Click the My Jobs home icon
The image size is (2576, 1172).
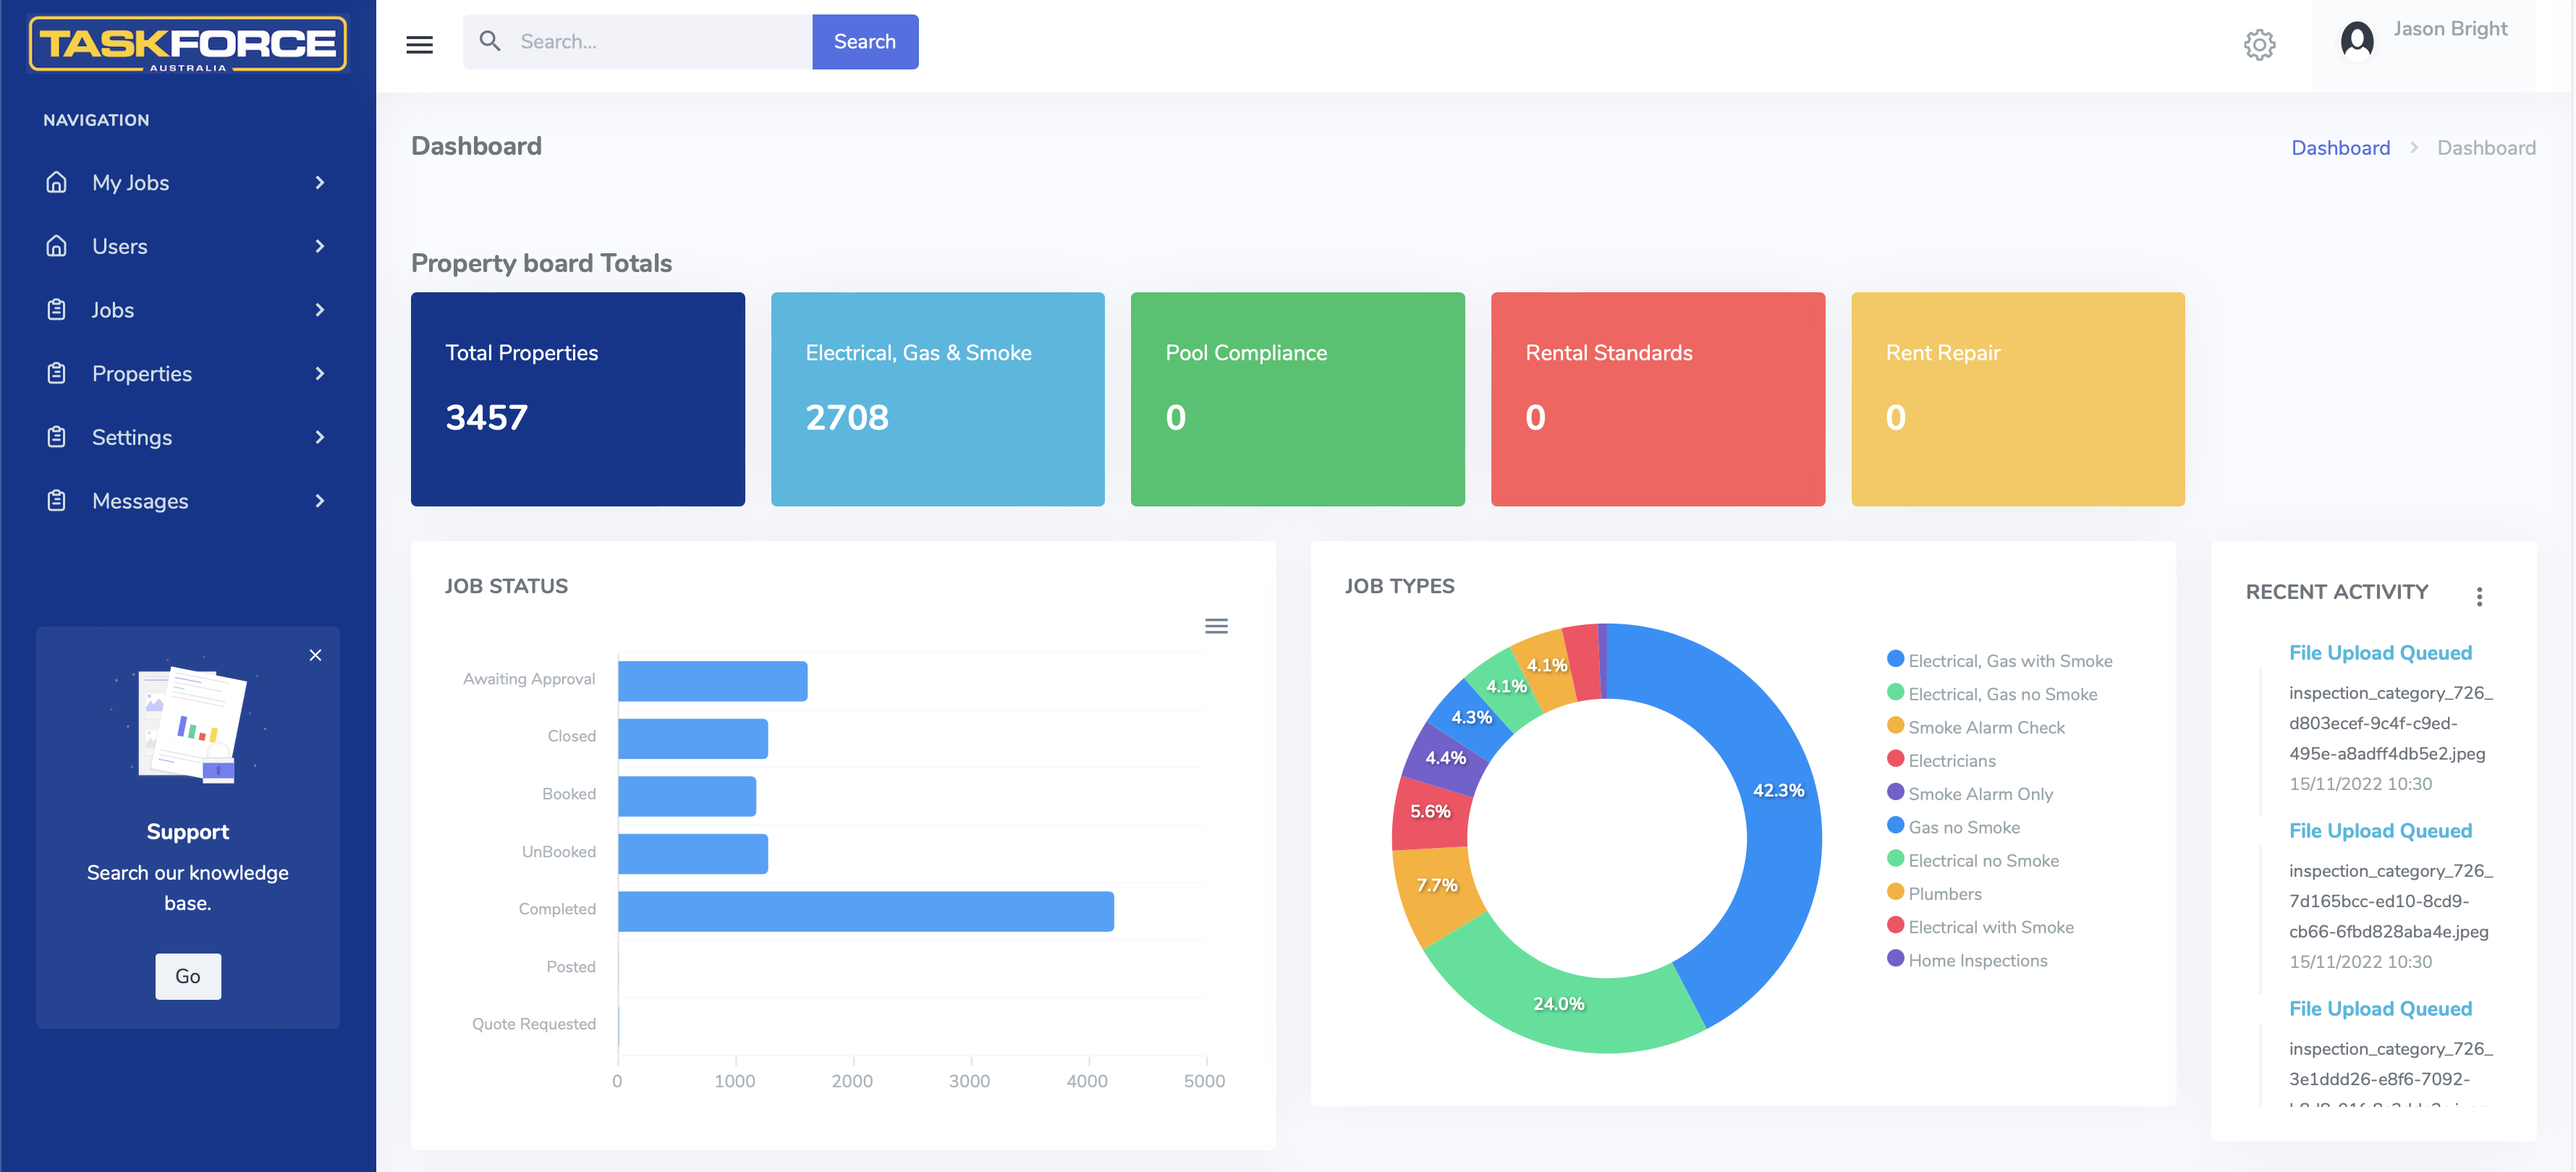[x=57, y=182]
